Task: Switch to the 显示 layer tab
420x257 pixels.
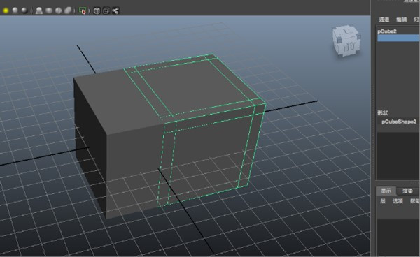Action: click(x=386, y=191)
